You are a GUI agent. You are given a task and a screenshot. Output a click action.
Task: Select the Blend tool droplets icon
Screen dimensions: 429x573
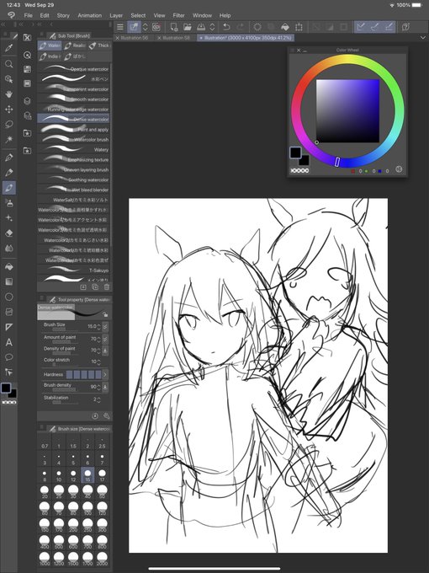tap(8, 248)
